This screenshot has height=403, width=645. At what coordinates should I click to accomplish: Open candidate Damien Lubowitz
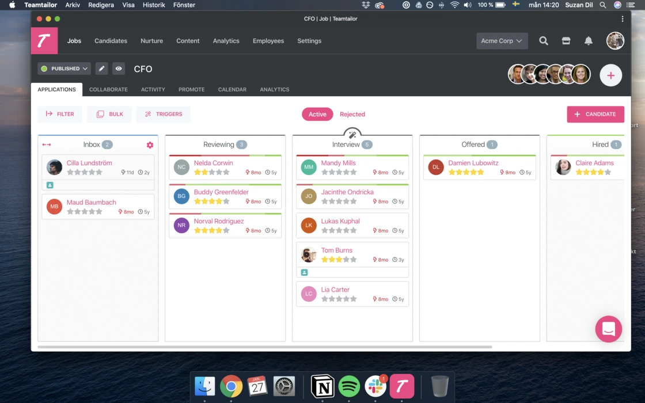[x=473, y=163]
